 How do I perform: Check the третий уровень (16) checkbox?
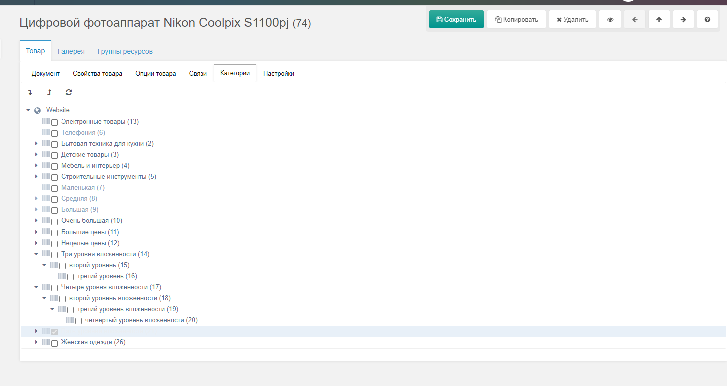click(x=71, y=277)
